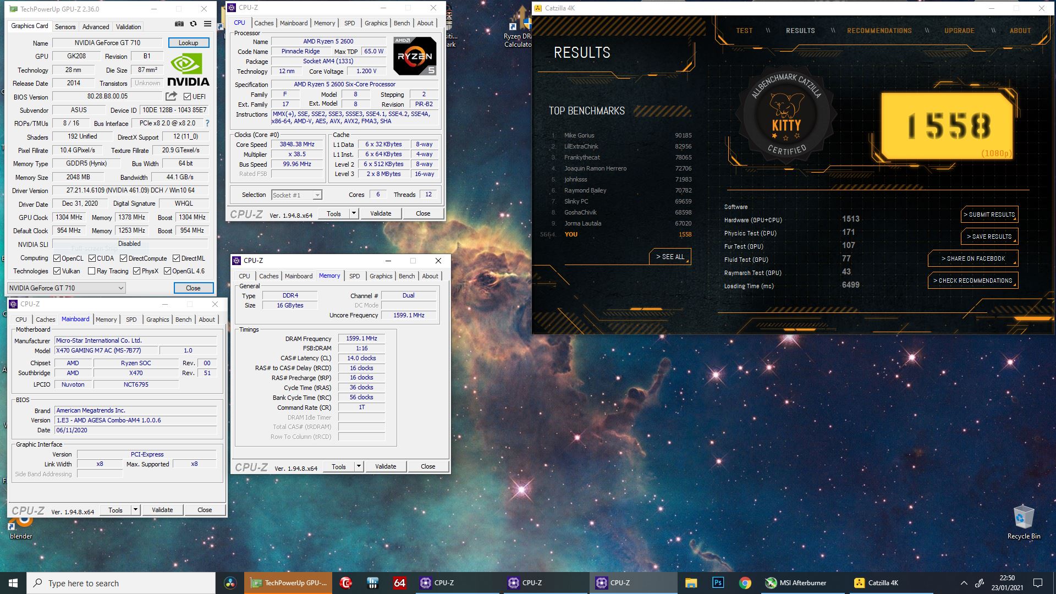Expand Tools dropdown arrow in CPU-Z Mainboard window
This screenshot has width=1056, height=594.
[x=135, y=510]
